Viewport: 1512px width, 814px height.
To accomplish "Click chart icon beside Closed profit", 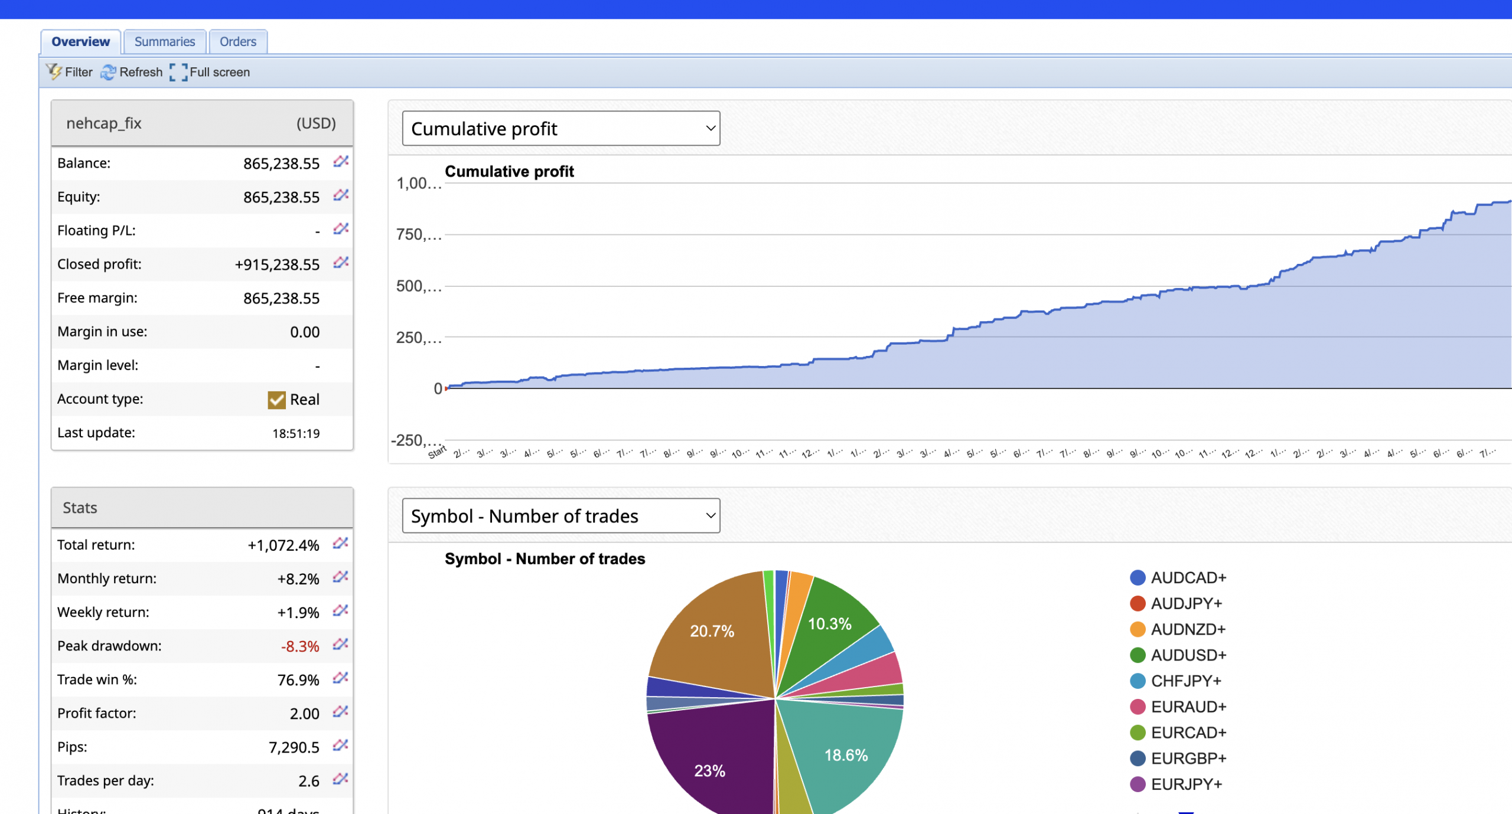I will tap(341, 262).
